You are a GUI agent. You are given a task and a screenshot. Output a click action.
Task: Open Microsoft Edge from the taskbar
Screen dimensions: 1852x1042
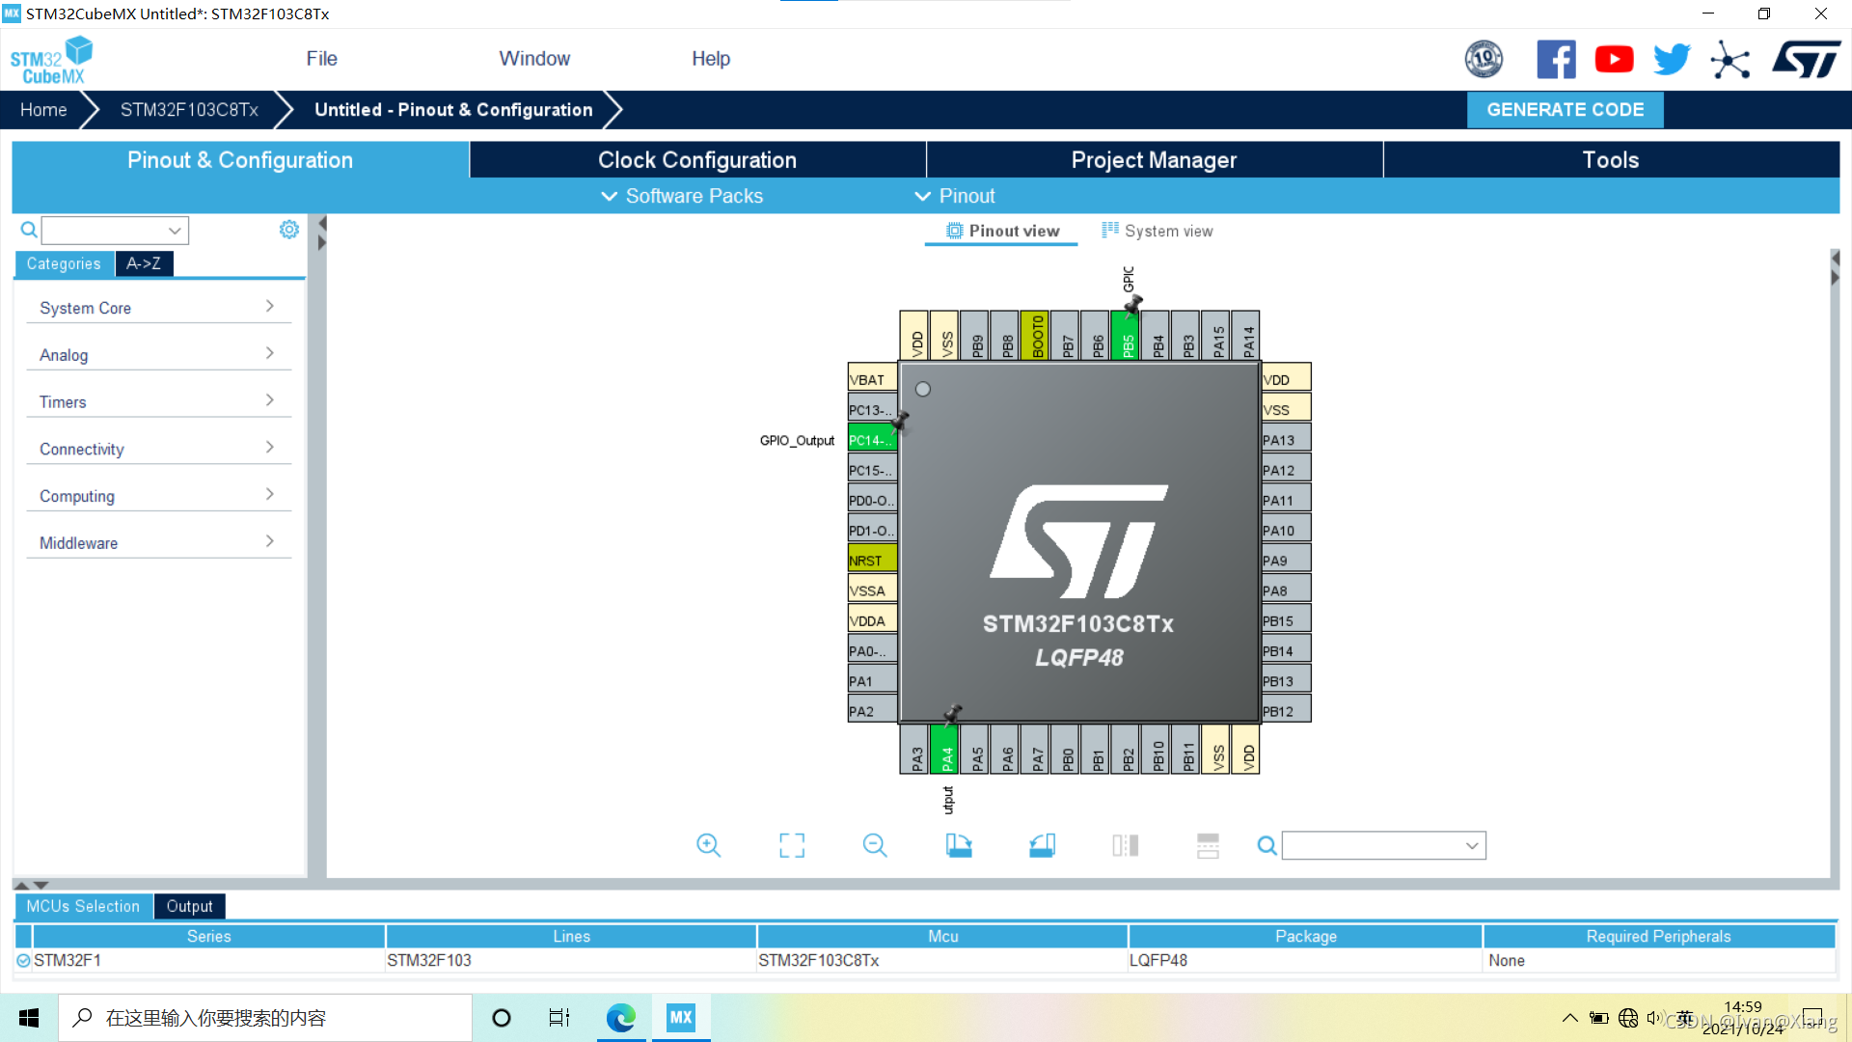click(x=620, y=1018)
